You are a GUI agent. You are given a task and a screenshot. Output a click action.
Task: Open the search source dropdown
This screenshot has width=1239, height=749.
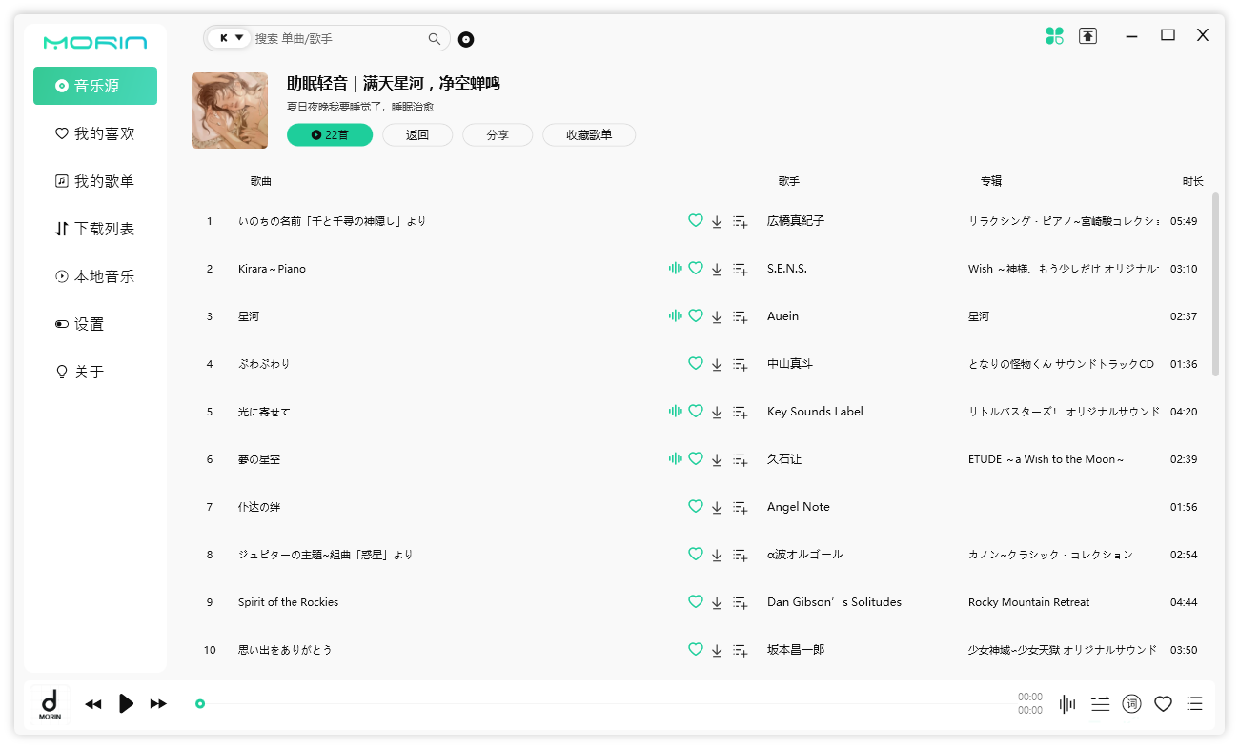tap(229, 38)
